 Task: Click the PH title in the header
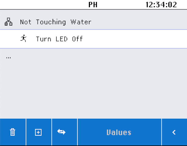[93, 5]
